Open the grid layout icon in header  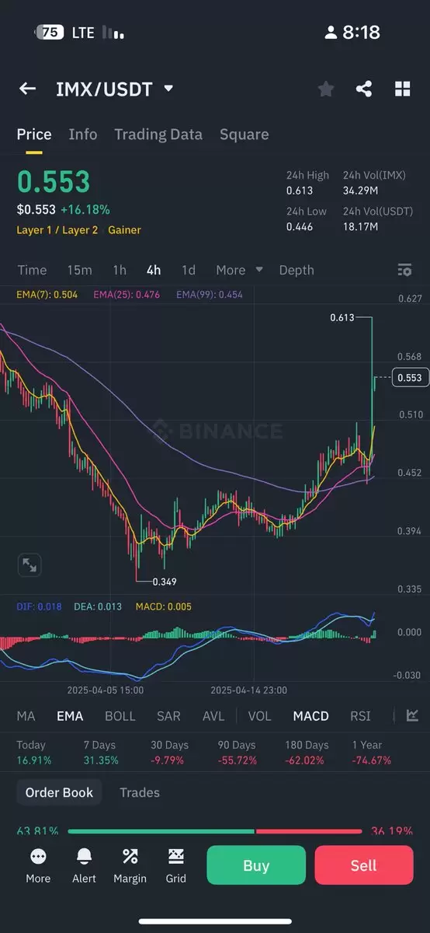click(x=402, y=89)
